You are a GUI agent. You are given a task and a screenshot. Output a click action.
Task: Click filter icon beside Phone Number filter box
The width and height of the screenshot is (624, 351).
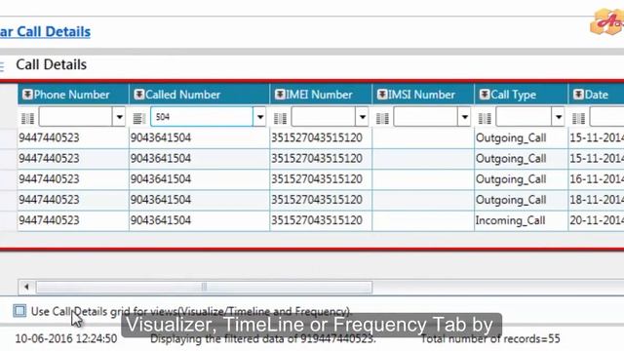click(x=27, y=118)
